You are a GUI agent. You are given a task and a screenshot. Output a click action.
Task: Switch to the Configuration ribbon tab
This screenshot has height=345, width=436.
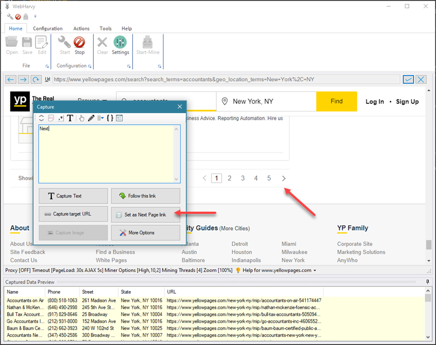[47, 28]
